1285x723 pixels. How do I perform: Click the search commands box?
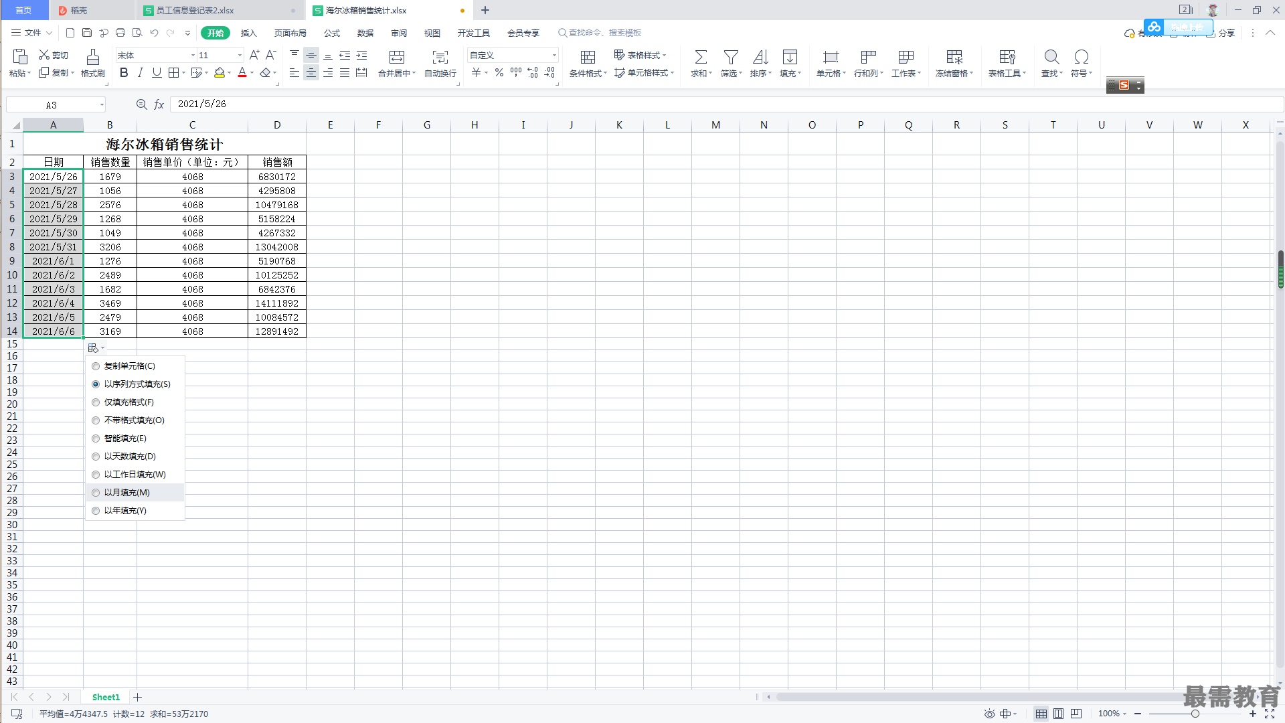pos(600,33)
